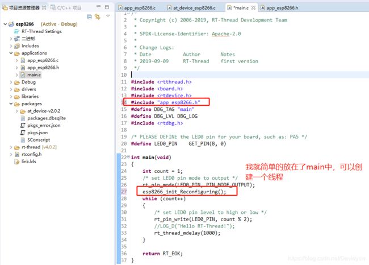369x265 pixels.
Task: Click the pkgs_error.json file icon
Action: click(x=23, y=126)
